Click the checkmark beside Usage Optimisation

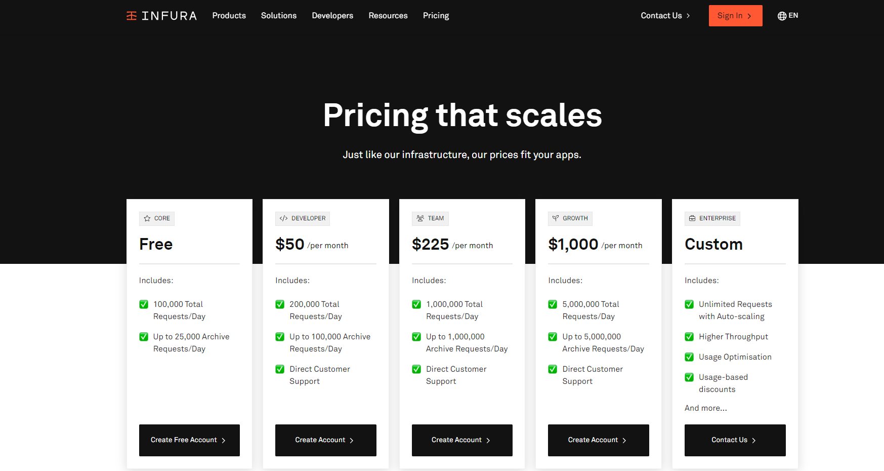[689, 357]
